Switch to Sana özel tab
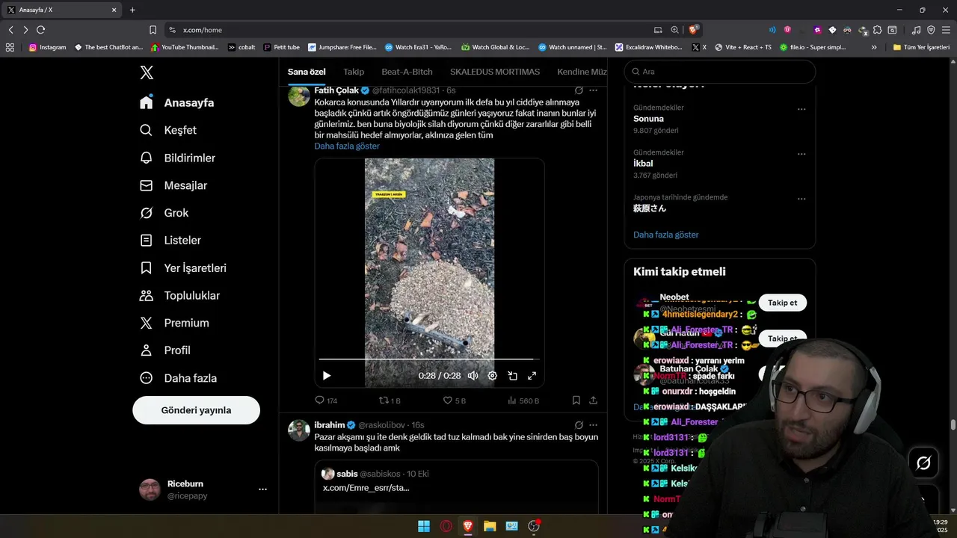Screen dimensions: 957x538 [307, 72]
